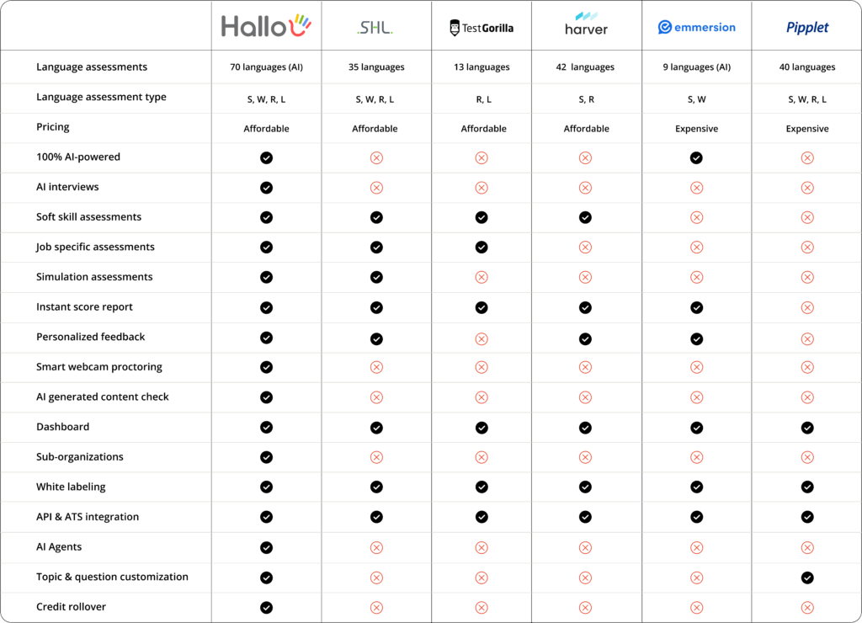Click the '70 languages (AI)' cell
862x623 pixels.
pyautogui.click(x=266, y=67)
